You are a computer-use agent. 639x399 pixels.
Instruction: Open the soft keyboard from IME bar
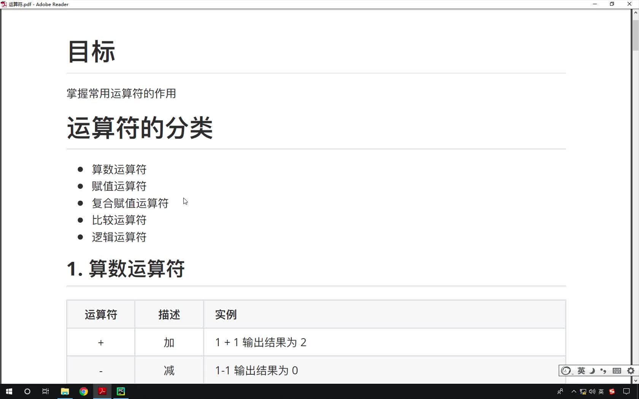(x=617, y=371)
